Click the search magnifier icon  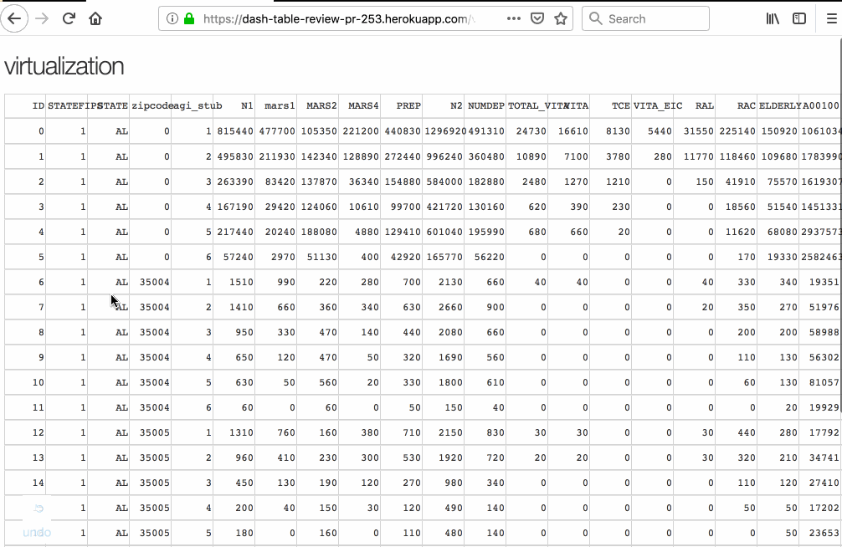pos(596,18)
